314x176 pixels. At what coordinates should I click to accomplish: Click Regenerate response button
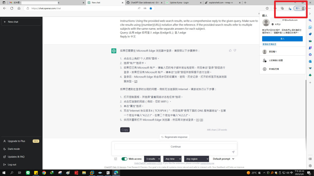174,137
